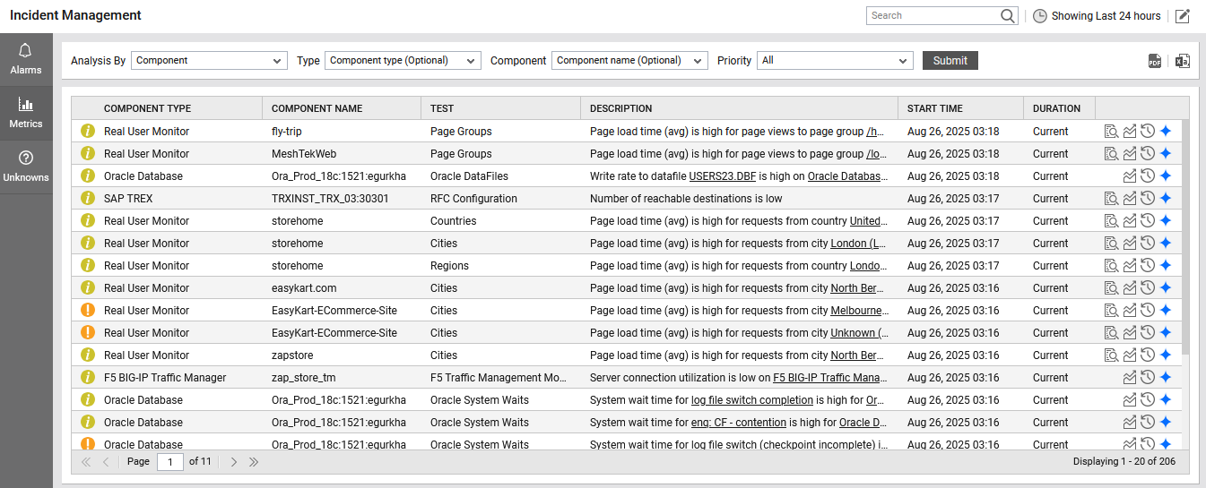Open the Unknowns tab in sidebar
The height and width of the screenshot is (488, 1206).
26,167
